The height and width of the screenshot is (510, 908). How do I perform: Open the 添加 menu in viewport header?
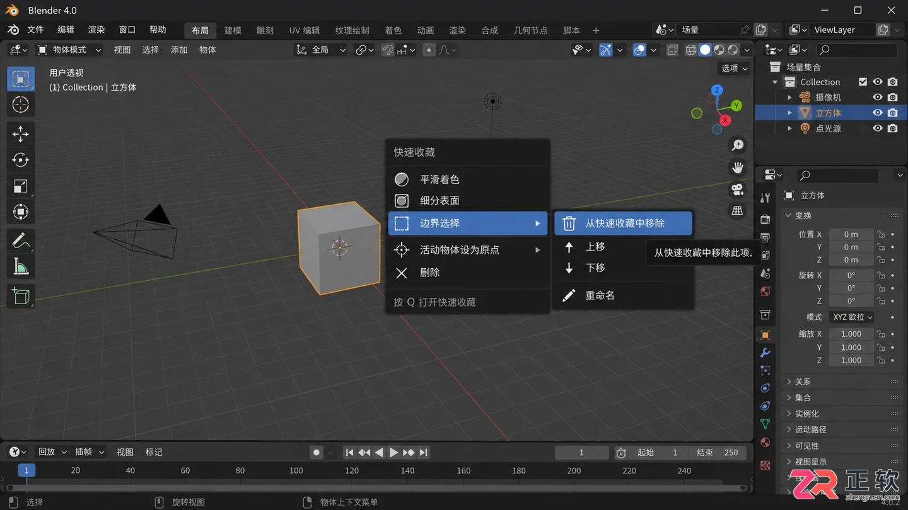179,50
